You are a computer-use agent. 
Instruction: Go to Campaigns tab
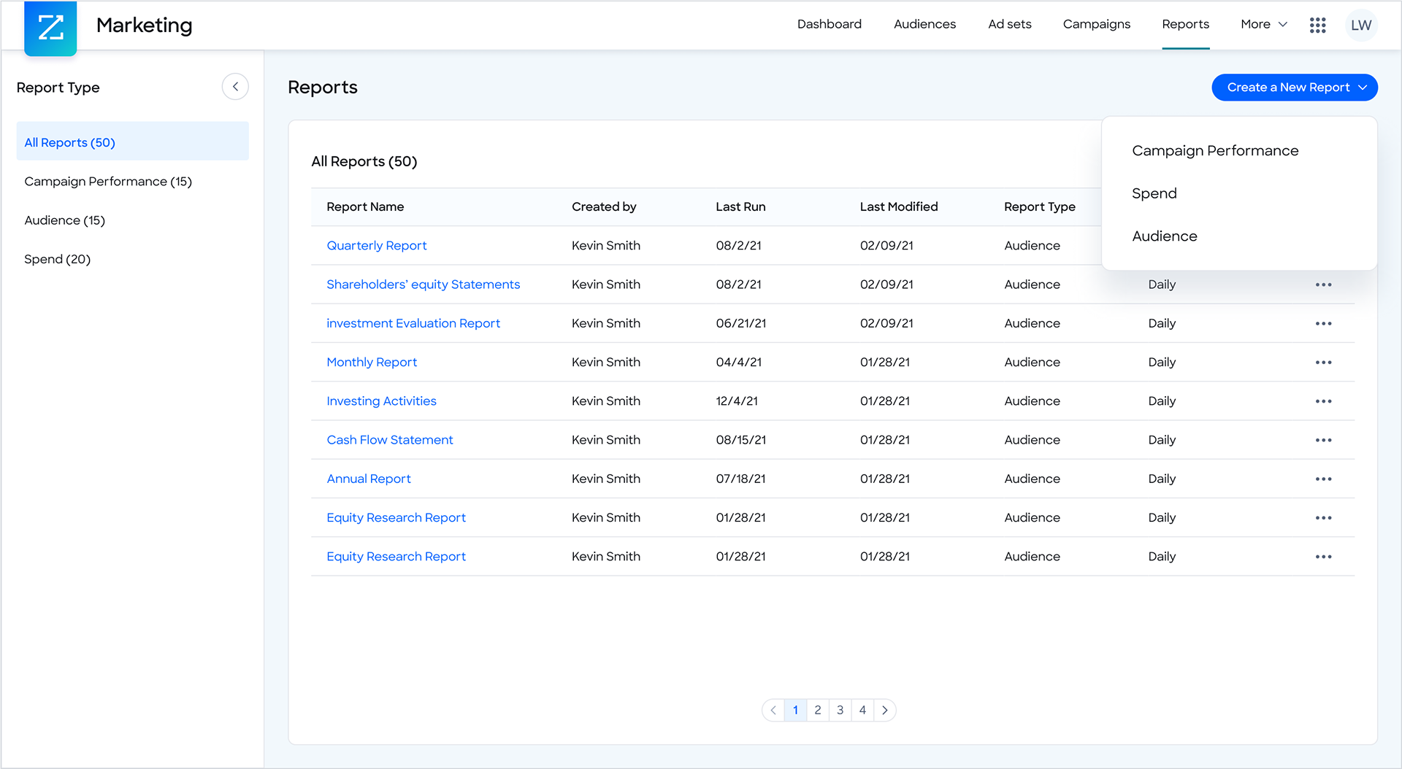pyautogui.click(x=1096, y=24)
